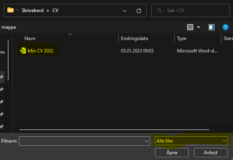Click the Åpne button
The image size is (233, 160).
click(x=172, y=153)
